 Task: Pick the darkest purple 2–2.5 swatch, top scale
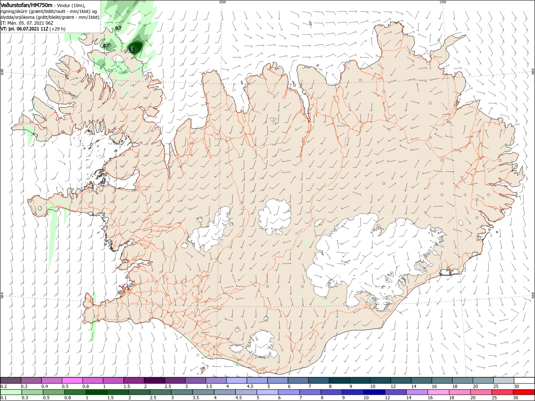tap(154, 381)
